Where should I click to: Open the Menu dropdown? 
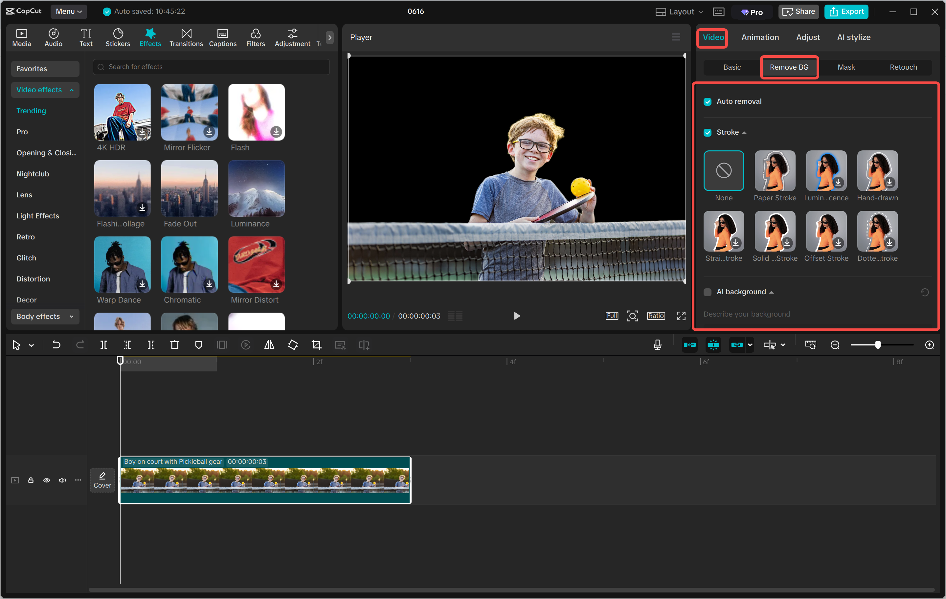pyautogui.click(x=68, y=11)
